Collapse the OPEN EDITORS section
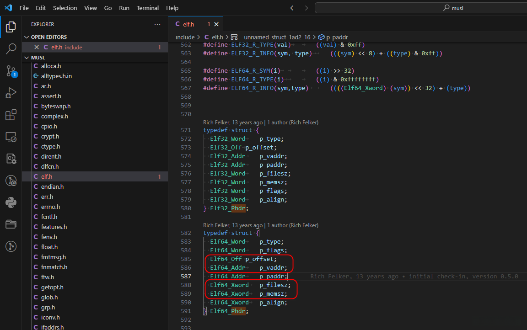This screenshot has width=527, height=330. 48,37
